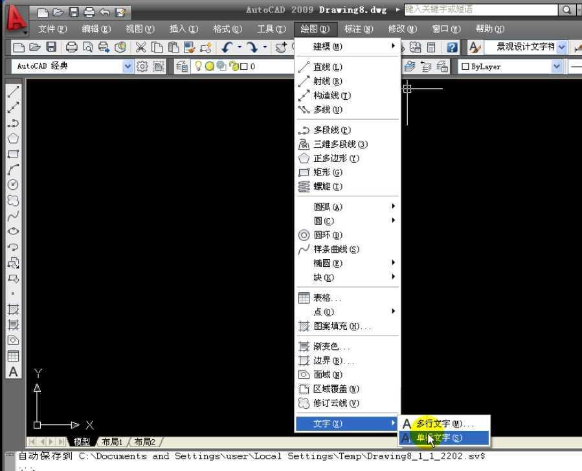582x471 pixels.
Task: Click Open folder in the Quick Access toolbar
Action: pyautogui.click(x=58, y=12)
